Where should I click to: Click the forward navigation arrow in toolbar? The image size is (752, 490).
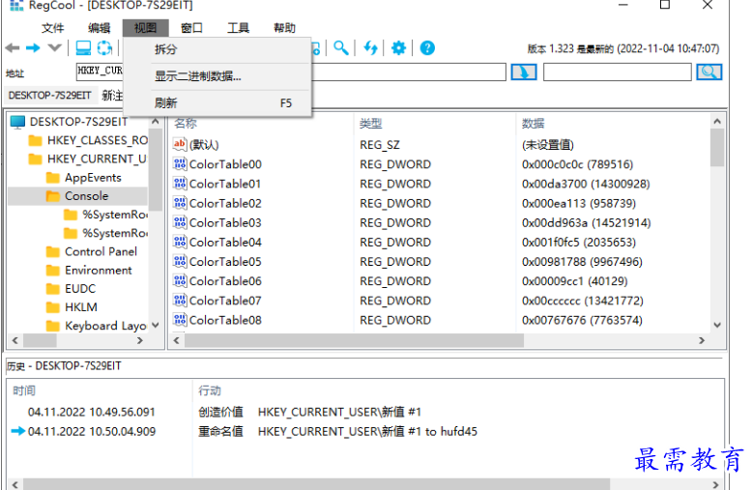[34, 48]
